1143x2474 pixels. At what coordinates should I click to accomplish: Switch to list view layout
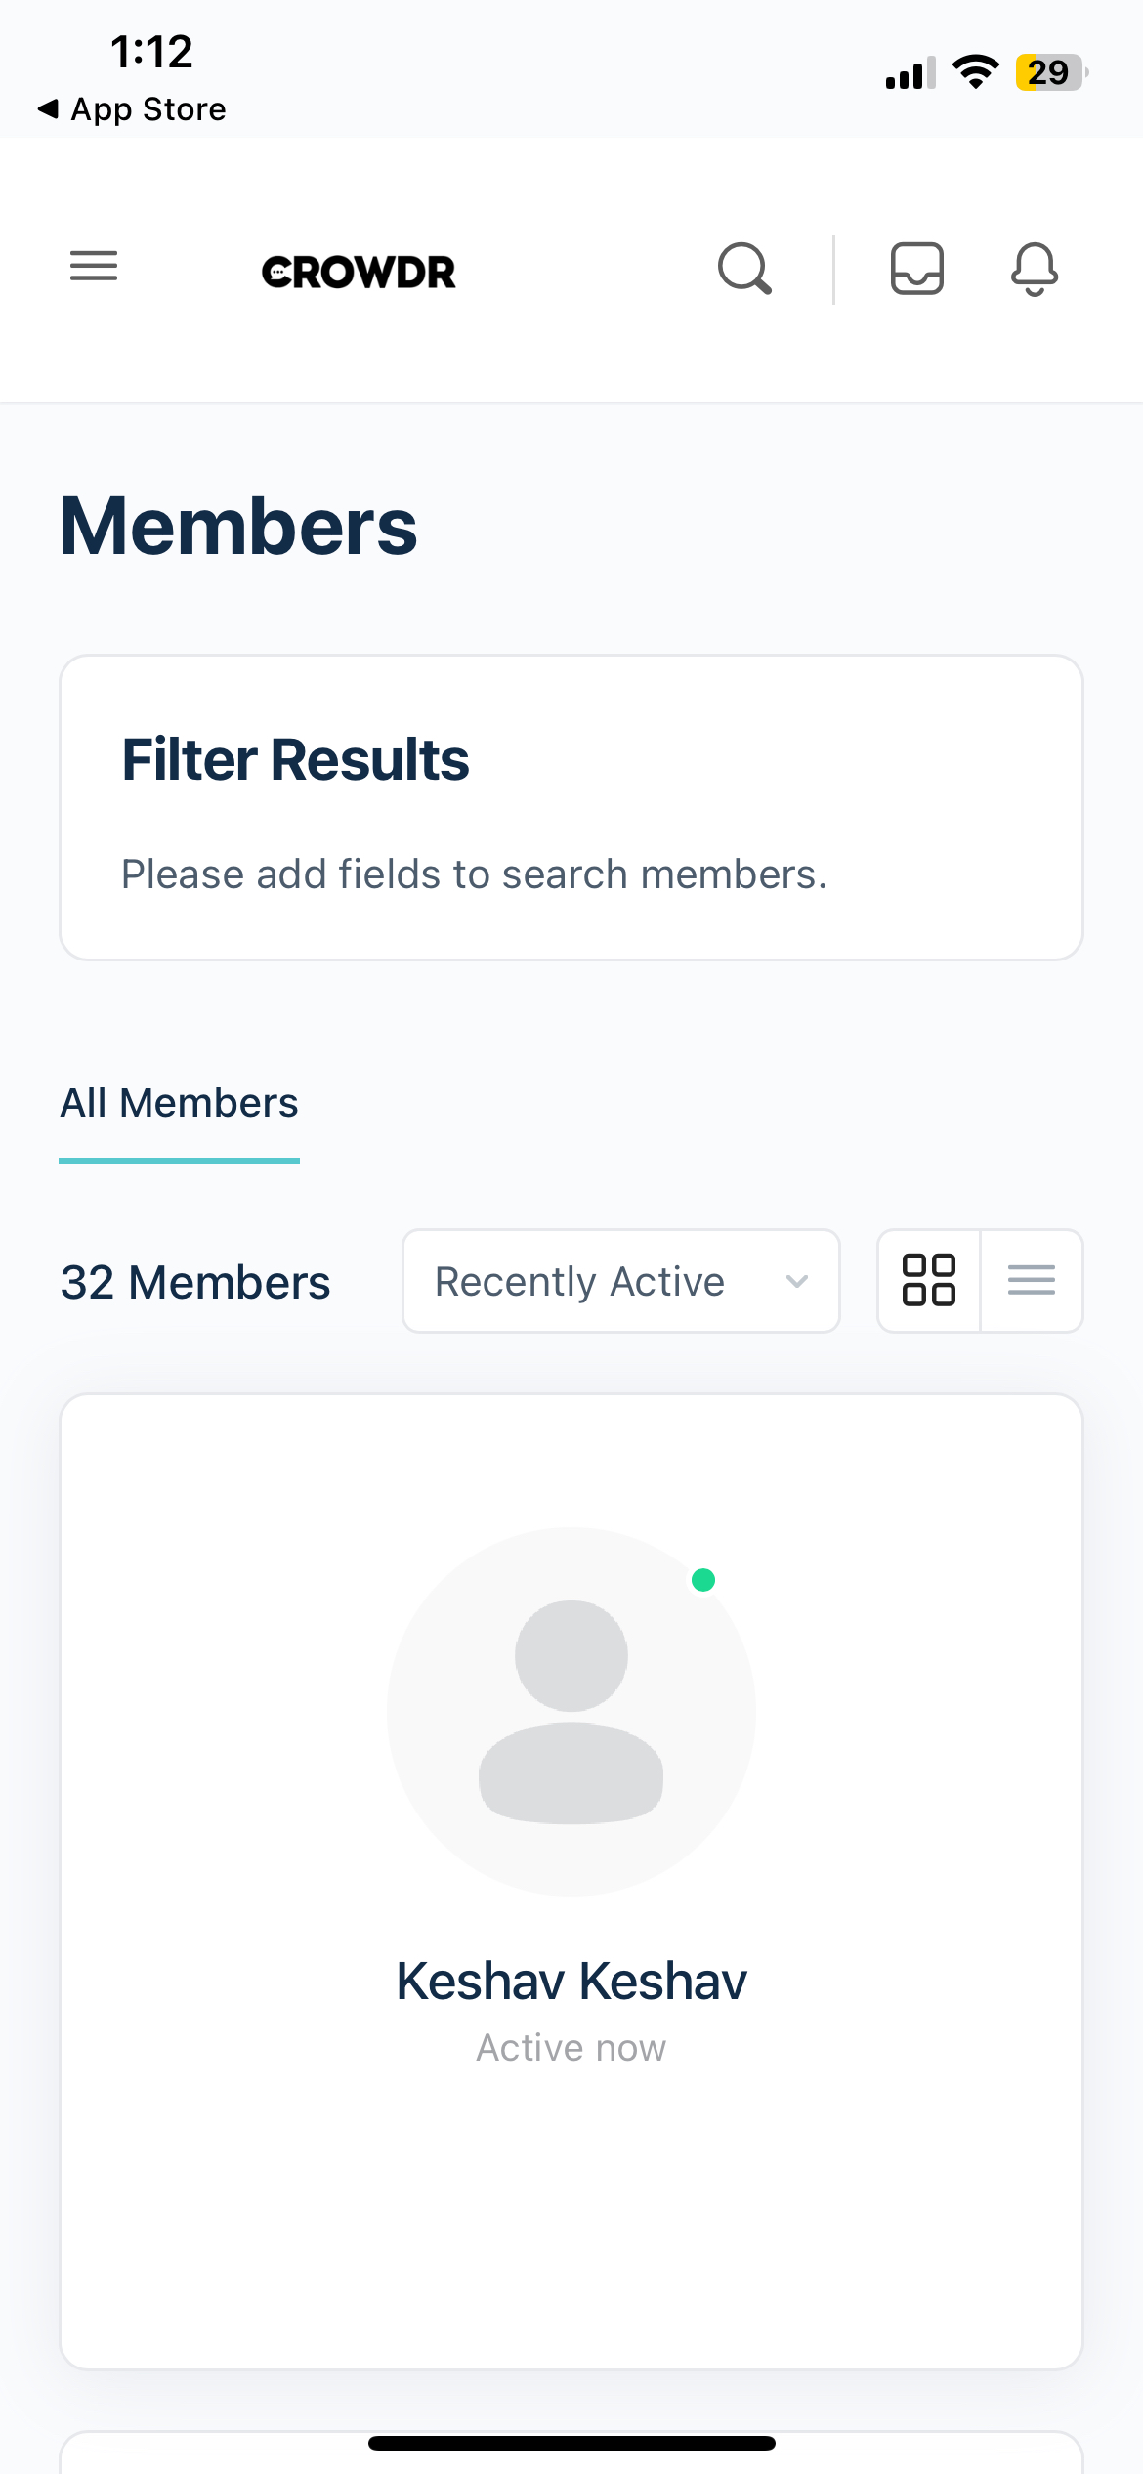pos(1031,1280)
